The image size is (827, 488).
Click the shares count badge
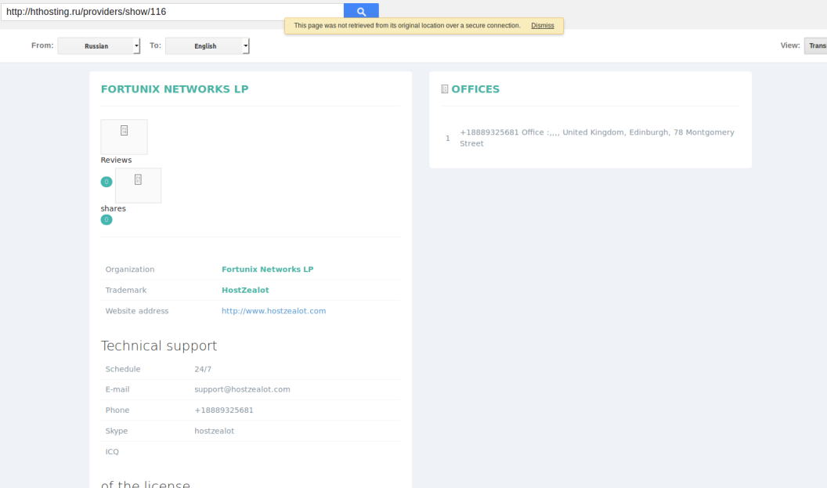(x=107, y=220)
